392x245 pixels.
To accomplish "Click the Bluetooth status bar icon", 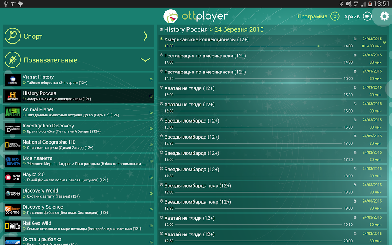I will (x=341, y=4).
